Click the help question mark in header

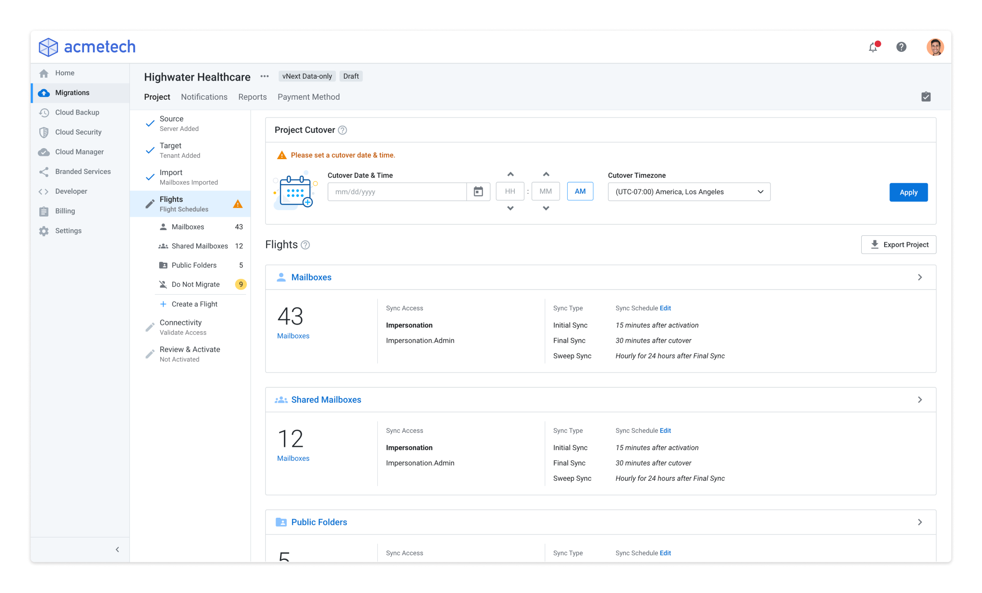point(901,47)
